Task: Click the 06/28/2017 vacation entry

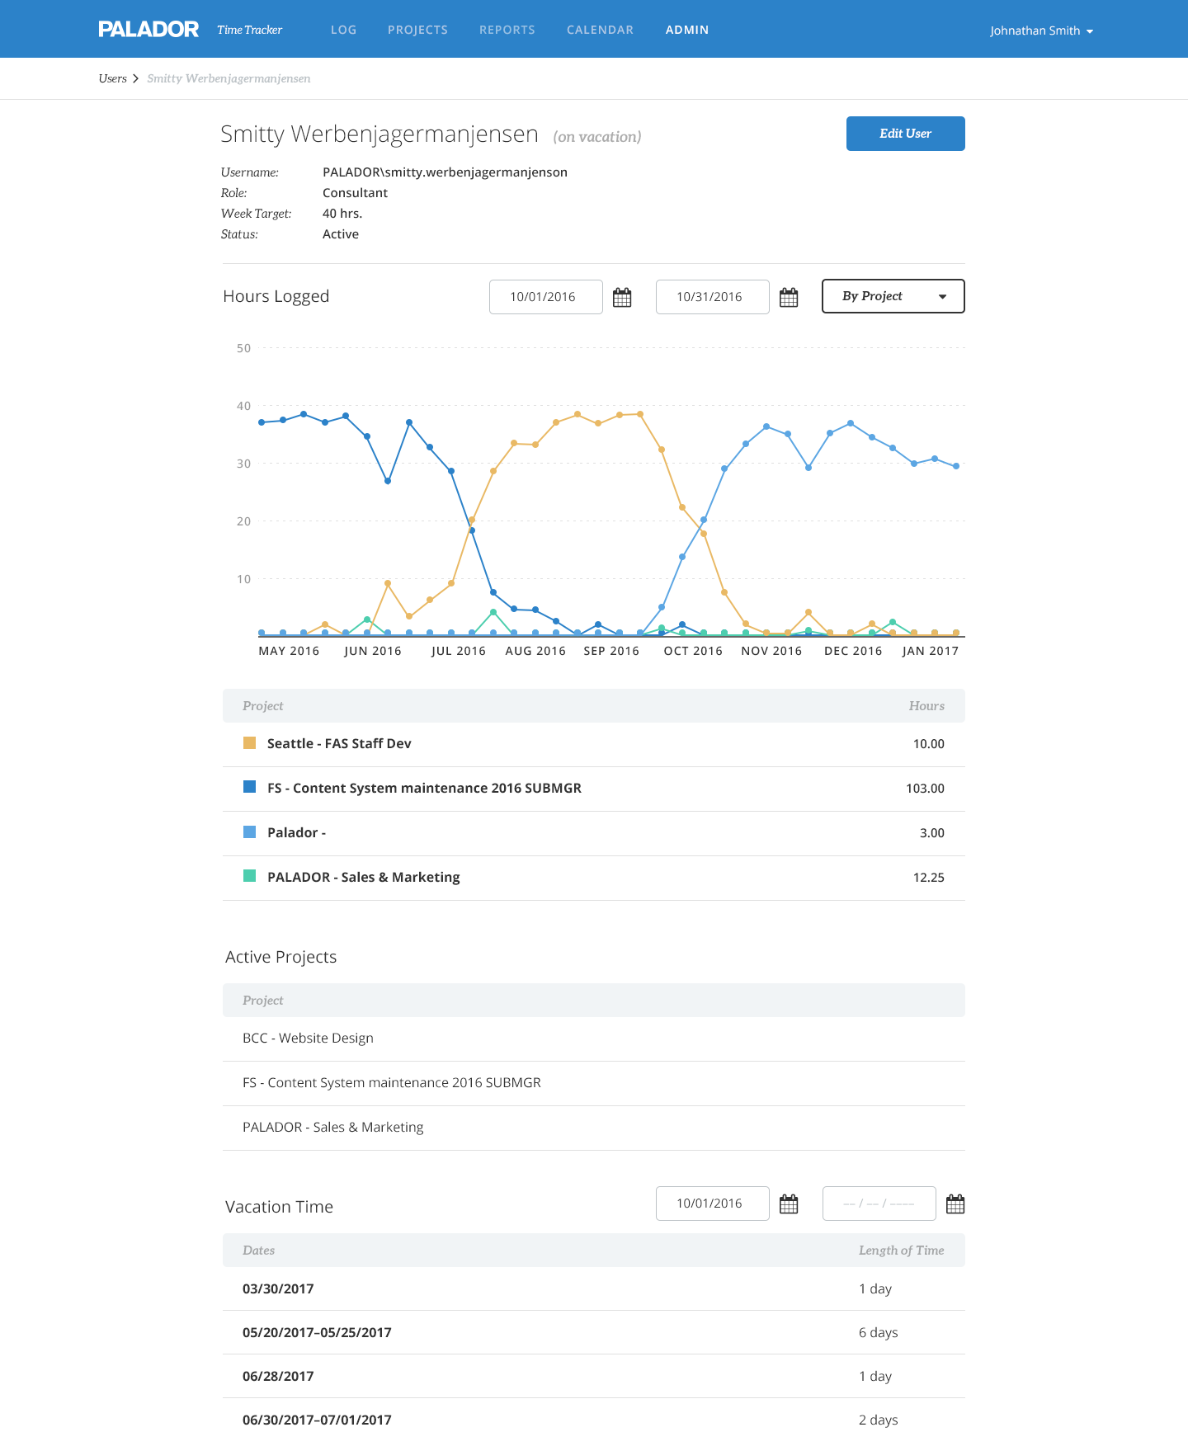Action: (278, 1376)
